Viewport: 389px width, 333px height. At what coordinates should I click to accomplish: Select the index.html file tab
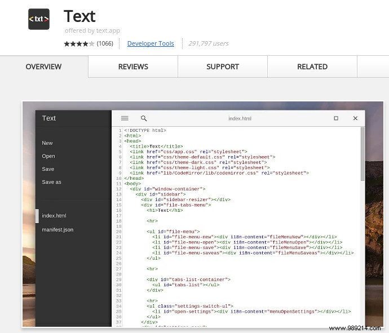(x=54, y=216)
